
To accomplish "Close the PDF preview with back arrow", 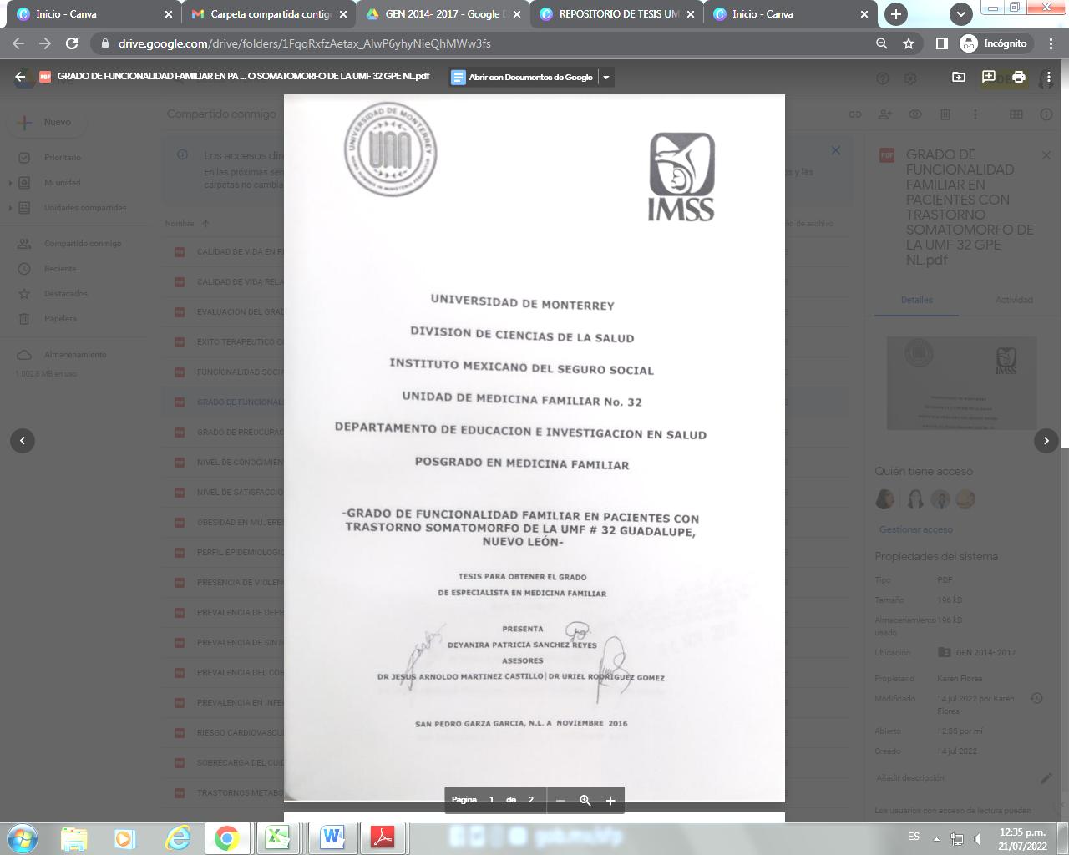I will [21, 77].
